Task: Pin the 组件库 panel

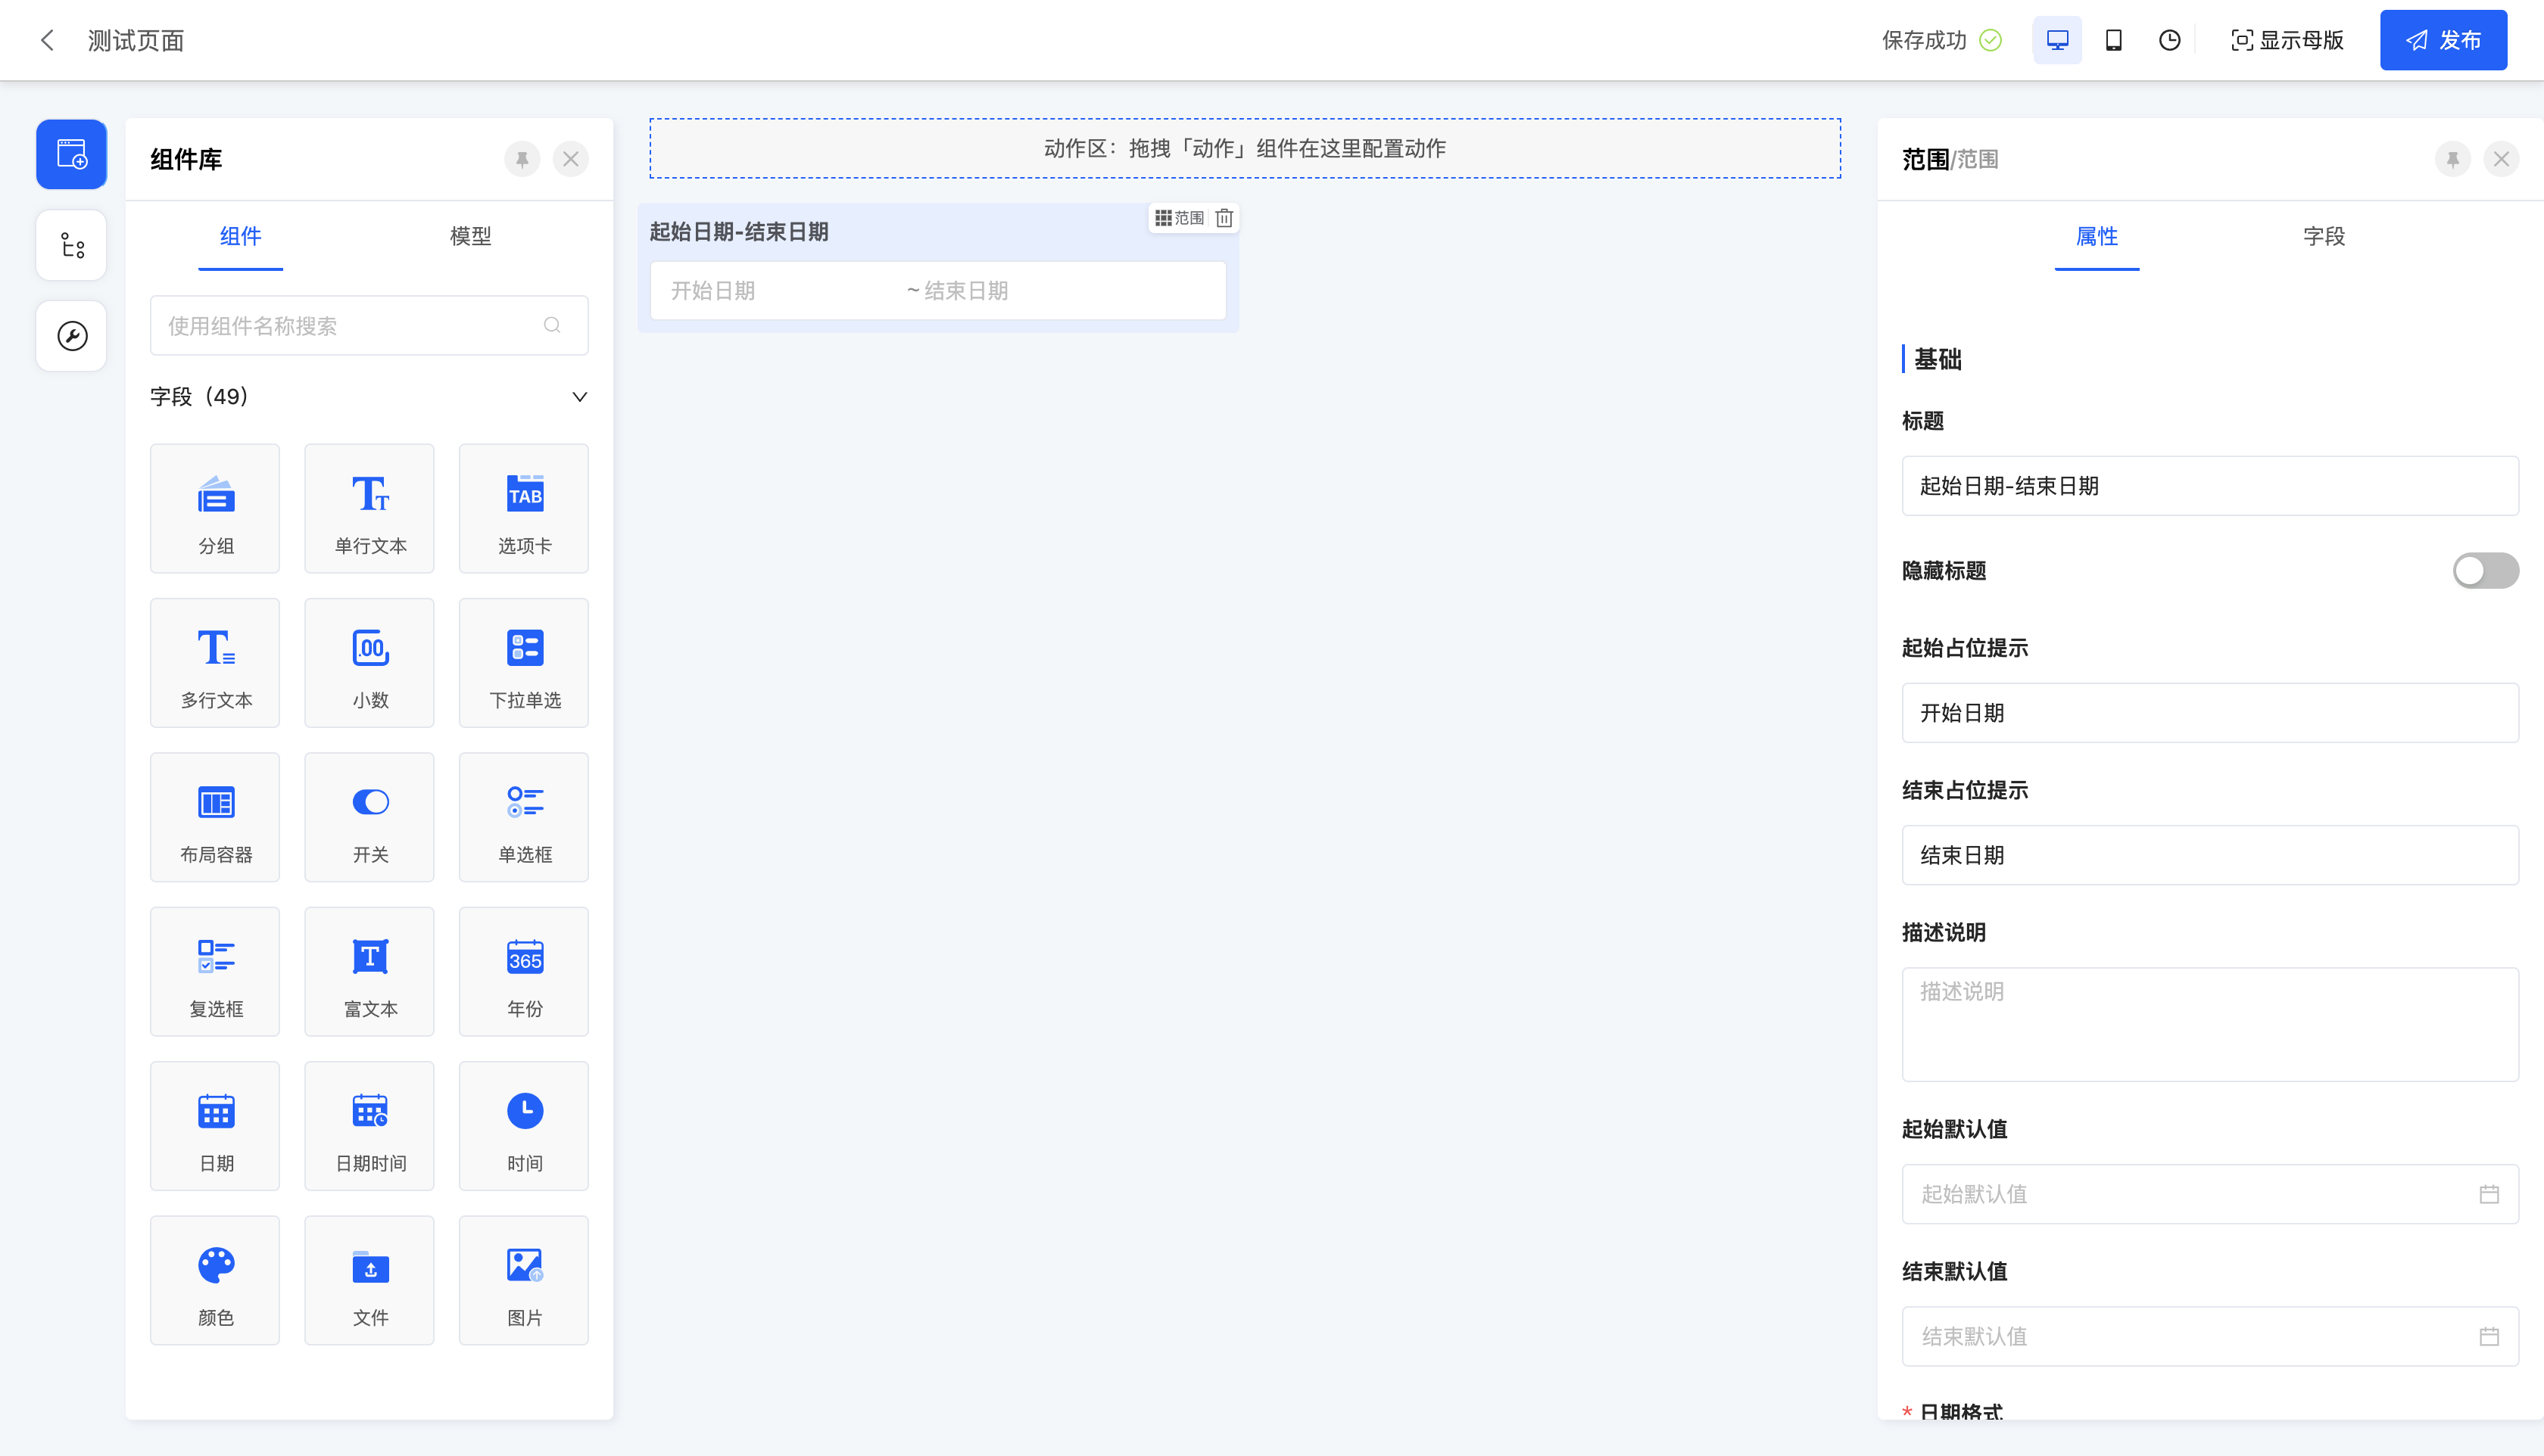Action: (x=522, y=159)
